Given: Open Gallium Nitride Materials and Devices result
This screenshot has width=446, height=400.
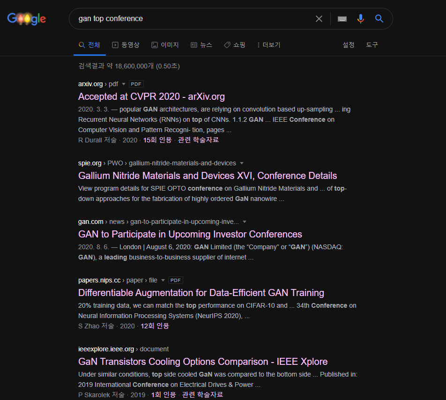Looking at the screenshot, I should tap(208, 176).
